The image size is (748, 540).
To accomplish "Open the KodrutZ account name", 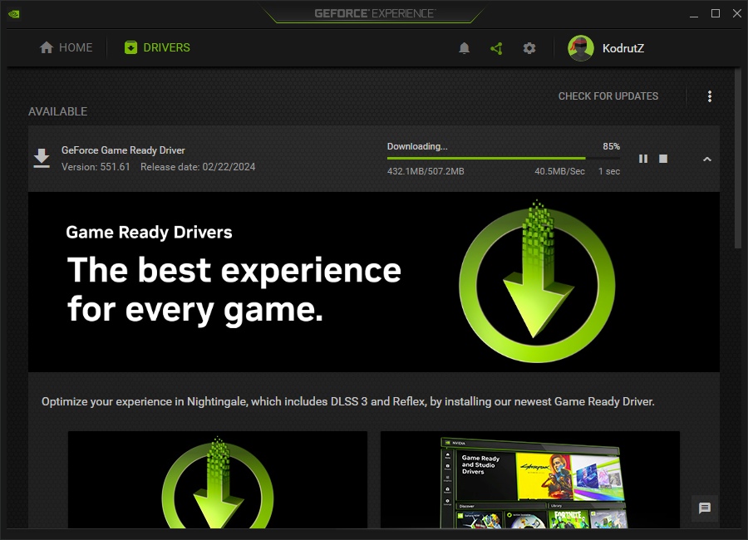I will coord(623,48).
